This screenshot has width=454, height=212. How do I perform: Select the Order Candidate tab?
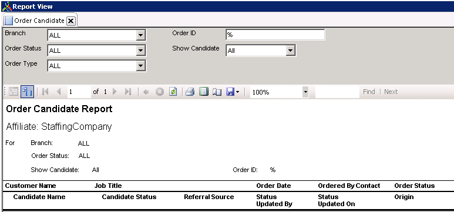click(x=39, y=21)
